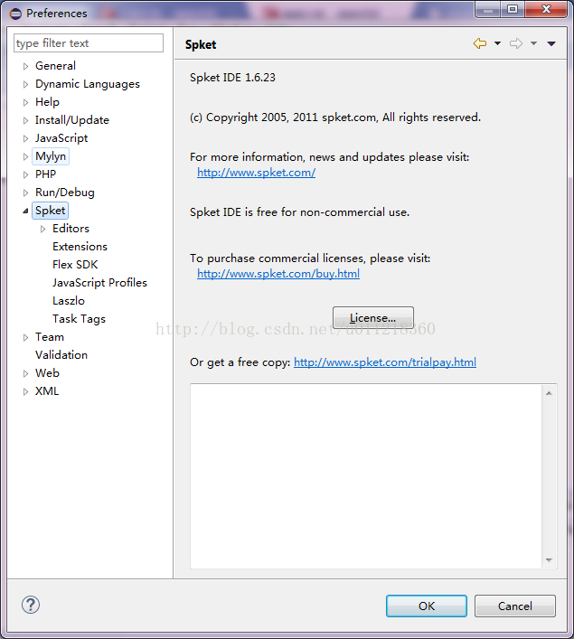Viewport: 574px width, 639px height.
Task: Select the Spket tree item
Action: (x=50, y=211)
